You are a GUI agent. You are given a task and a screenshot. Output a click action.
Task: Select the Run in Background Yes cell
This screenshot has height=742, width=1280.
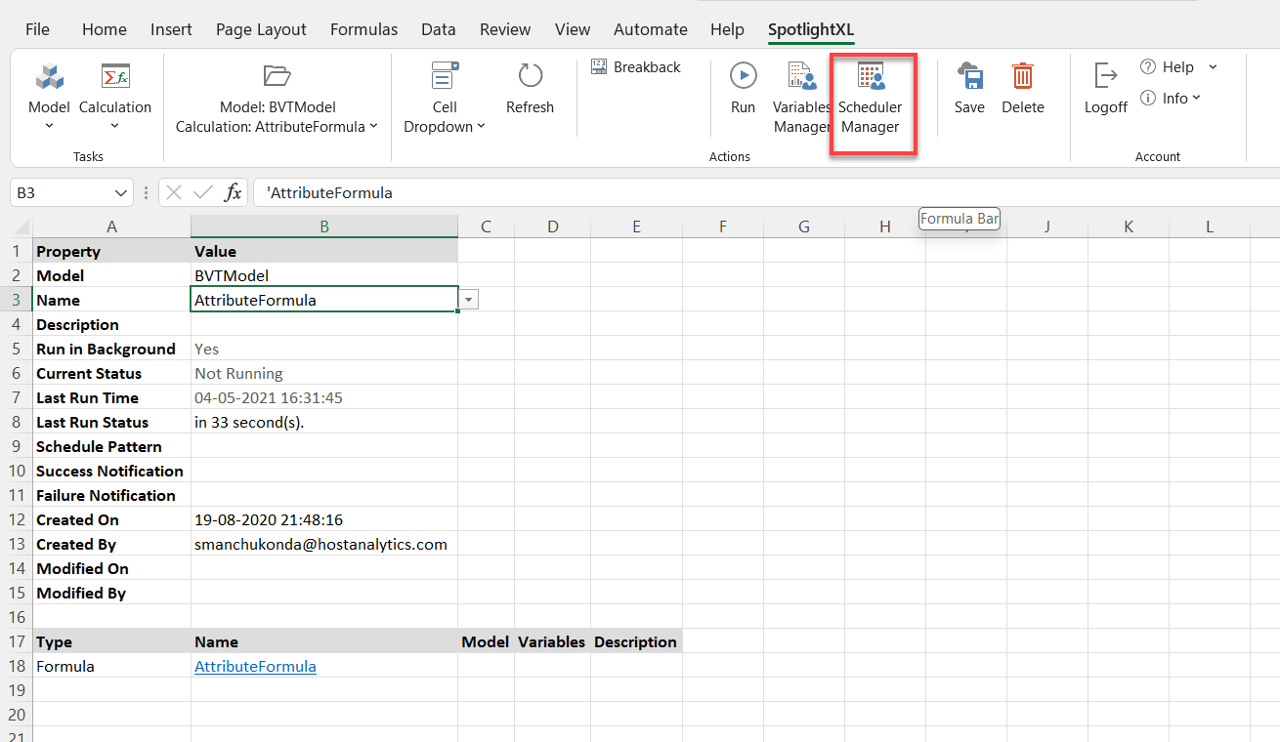(x=324, y=350)
